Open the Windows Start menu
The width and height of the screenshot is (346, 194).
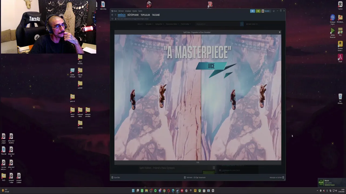pos(133,191)
